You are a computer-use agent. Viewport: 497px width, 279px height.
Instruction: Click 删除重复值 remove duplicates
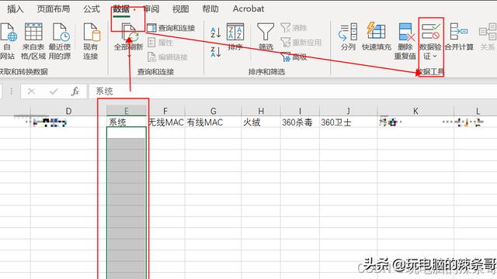click(x=405, y=41)
